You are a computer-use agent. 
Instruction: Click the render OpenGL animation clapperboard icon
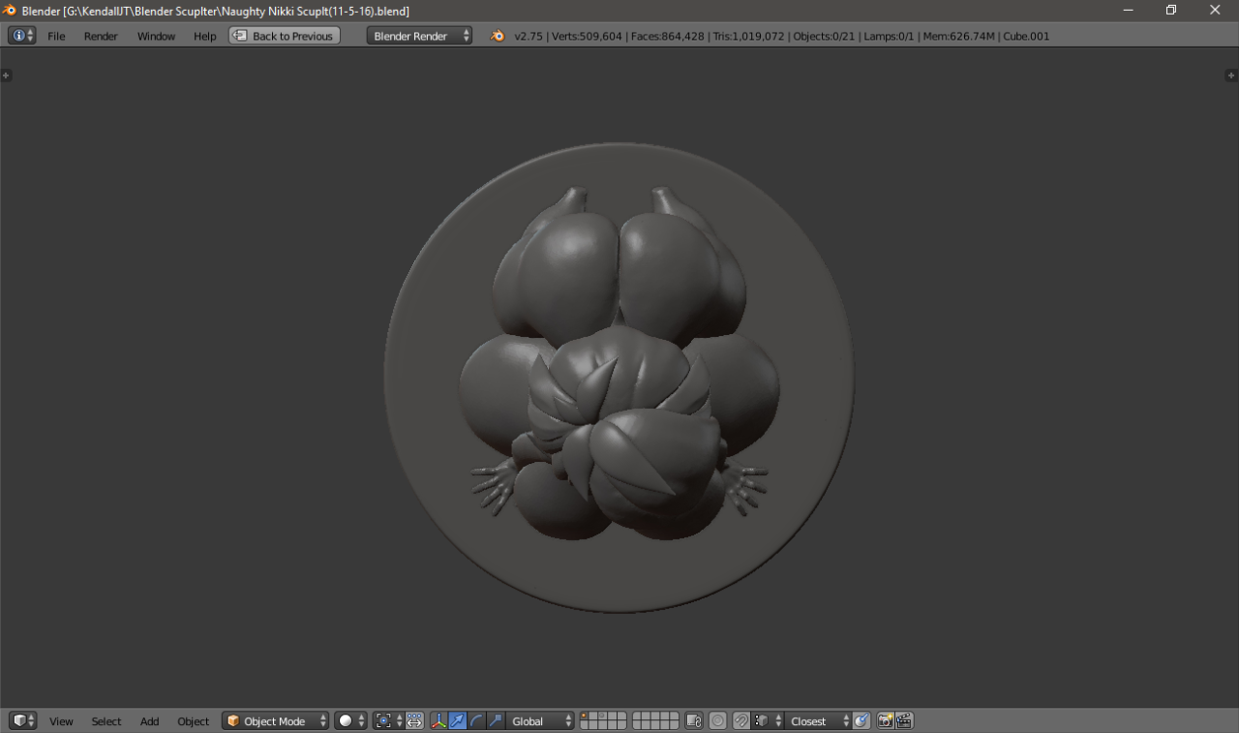click(904, 721)
